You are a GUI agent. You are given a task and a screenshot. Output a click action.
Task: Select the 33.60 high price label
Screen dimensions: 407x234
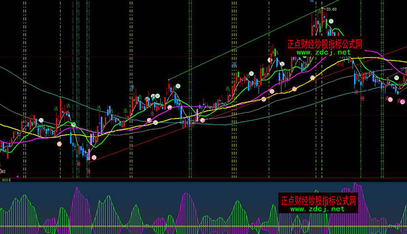pyautogui.click(x=331, y=9)
